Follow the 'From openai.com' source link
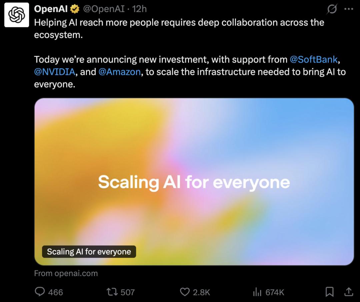This screenshot has height=302, width=360. click(x=66, y=273)
